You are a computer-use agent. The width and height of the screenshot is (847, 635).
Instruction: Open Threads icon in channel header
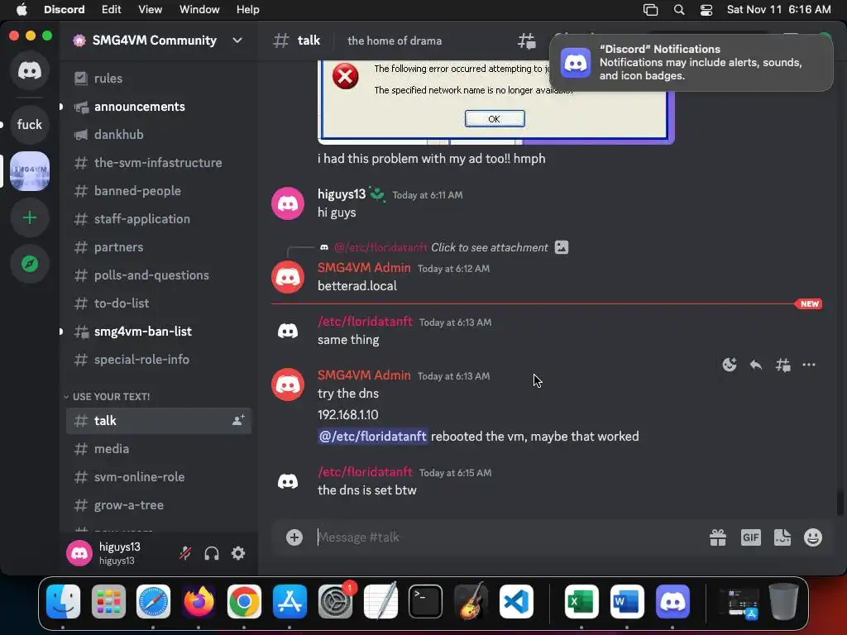click(527, 41)
